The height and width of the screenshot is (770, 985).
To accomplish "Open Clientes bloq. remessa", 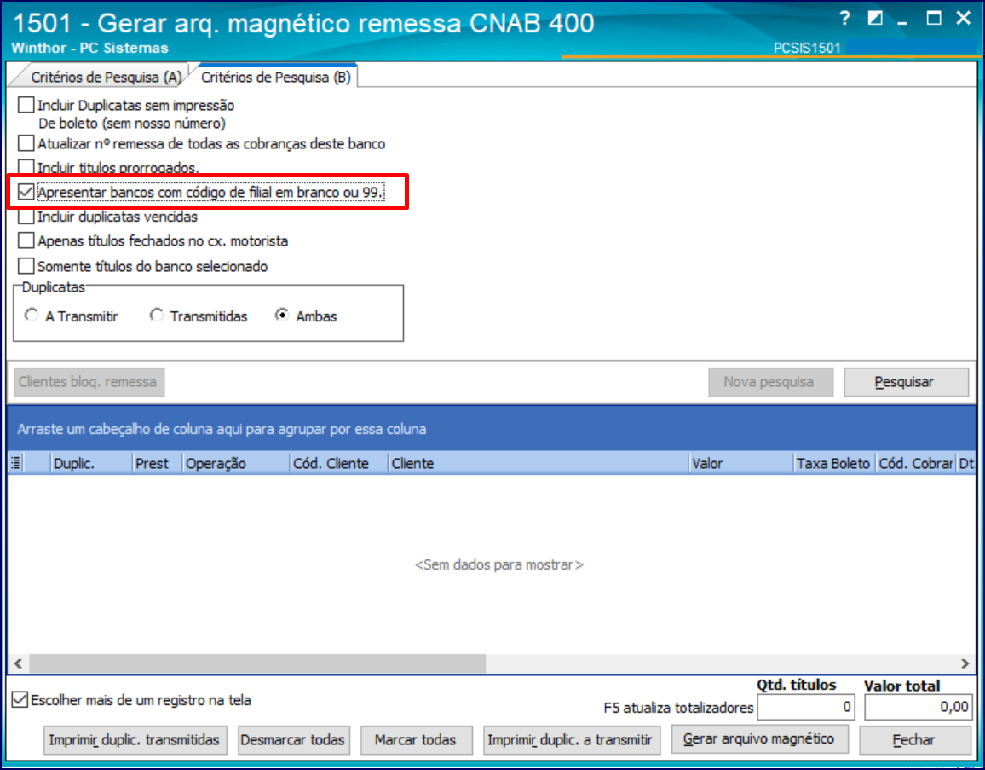I will click(x=89, y=382).
